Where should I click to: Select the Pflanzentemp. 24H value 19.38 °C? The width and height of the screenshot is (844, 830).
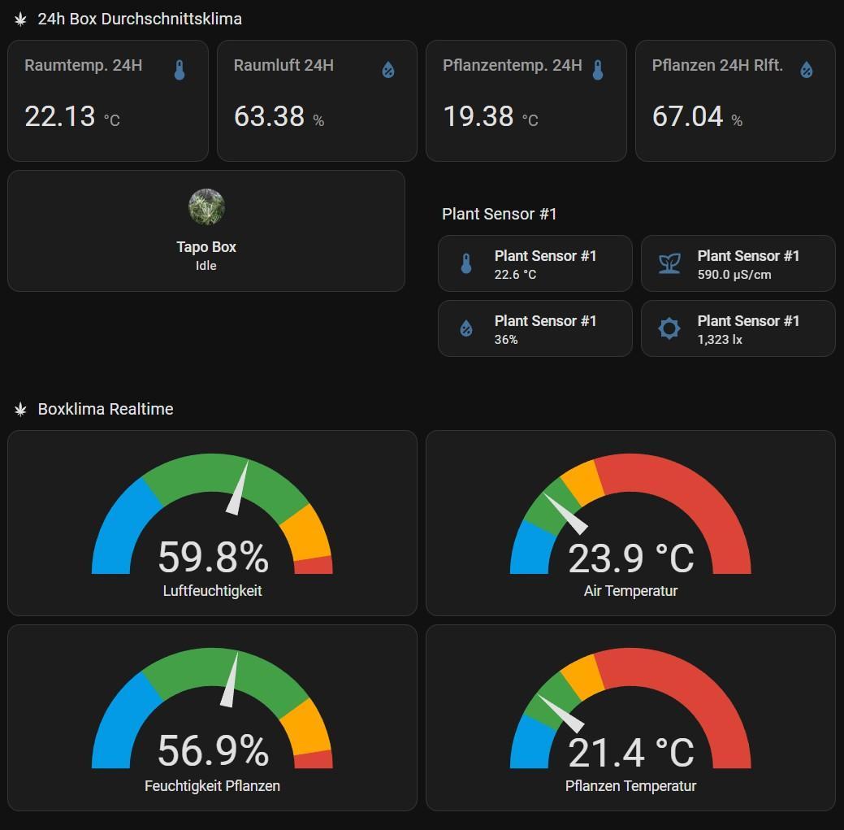point(479,116)
